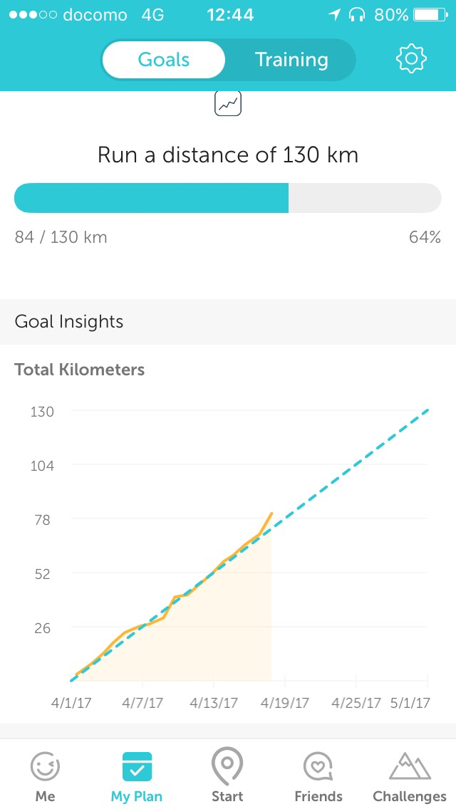Open the Me smiley face icon
The height and width of the screenshot is (809, 456).
point(45,767)
